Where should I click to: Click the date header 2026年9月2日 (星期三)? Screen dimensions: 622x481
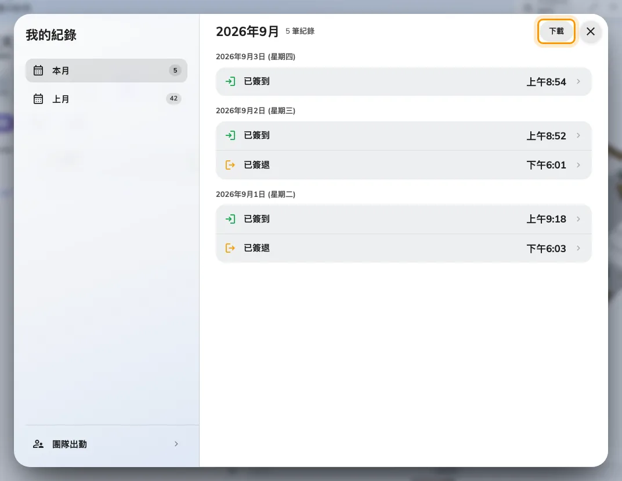255,111
